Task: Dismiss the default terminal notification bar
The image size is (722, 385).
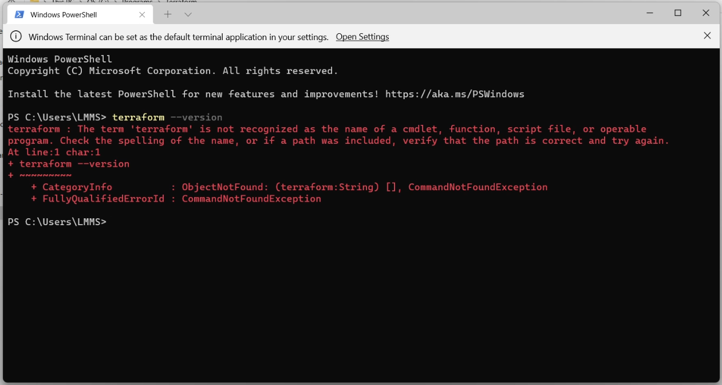Action: (707, 36)
